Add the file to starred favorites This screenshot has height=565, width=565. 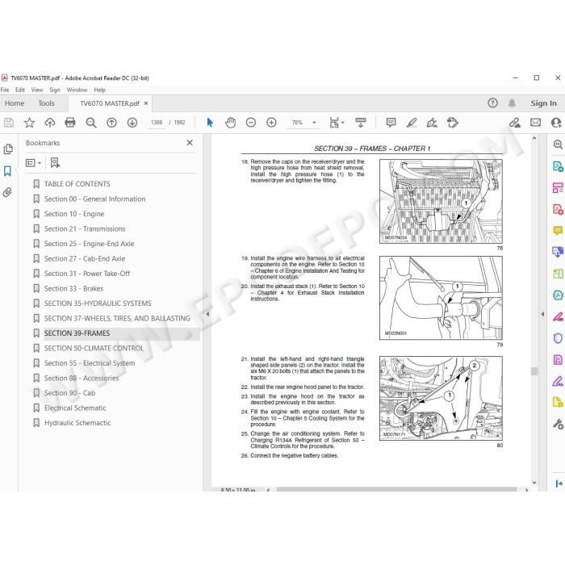tap(29, 123)
